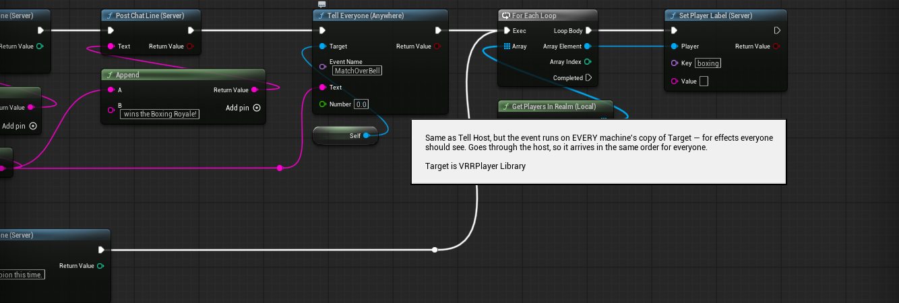The width and height of the screenshot is (899, 303).
Task: Click the function icon on Post Chat Line node
Action: 110,15
